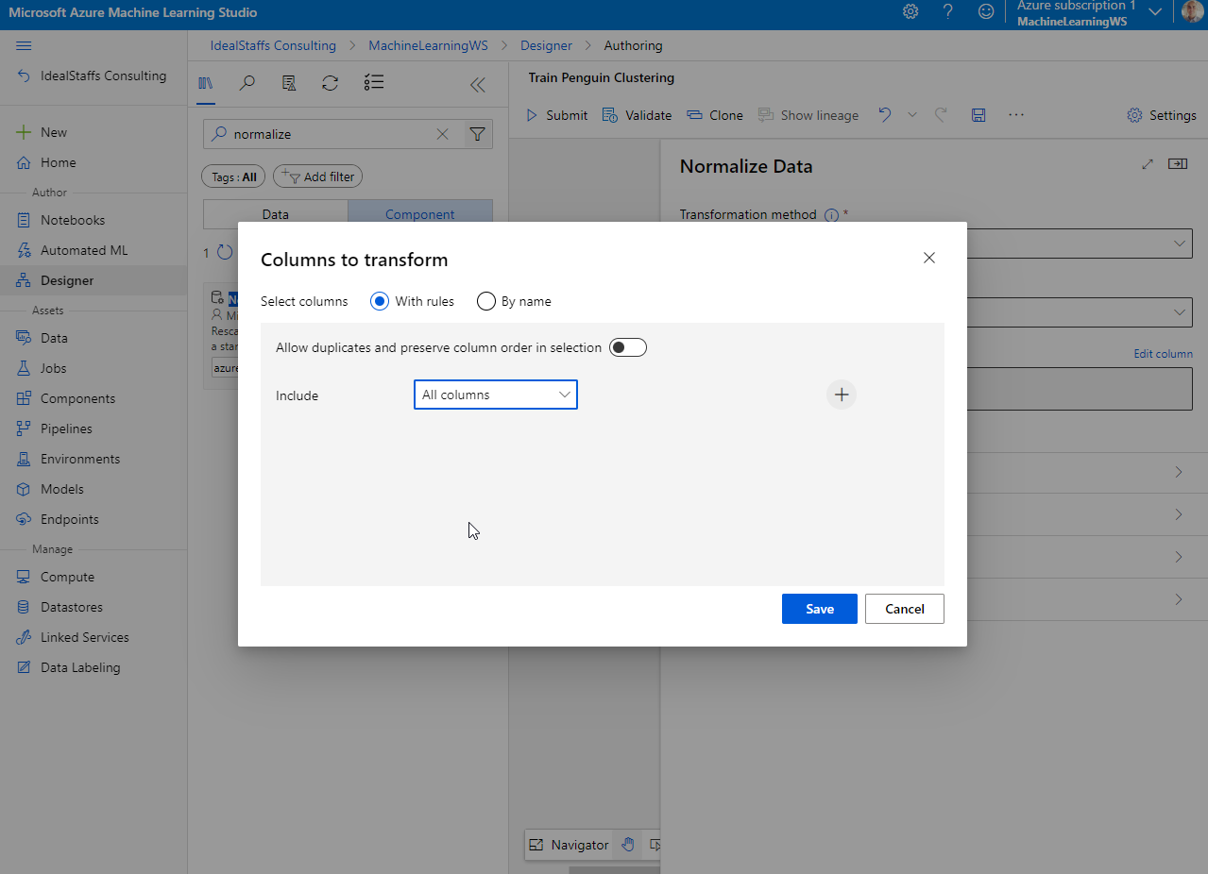The height and width of the screenshot is (874, 1208).
Task: Select the By name radio option
Action: [x=486, y=301]
